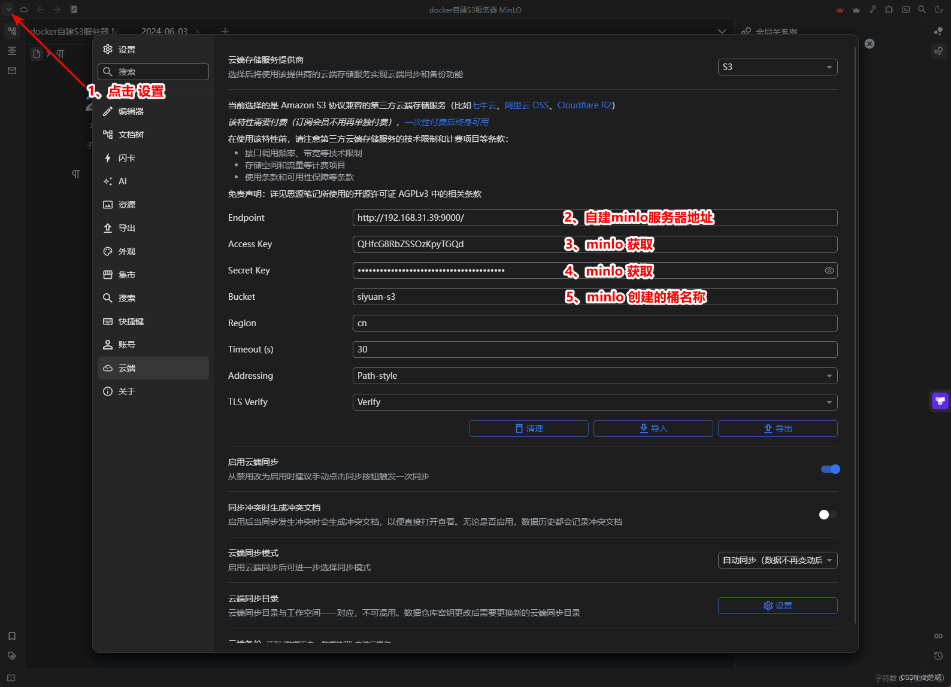This screenshot has width=951, height=687.
Task: Open the 阿里云 OSS link
Action: click(527, 105)
